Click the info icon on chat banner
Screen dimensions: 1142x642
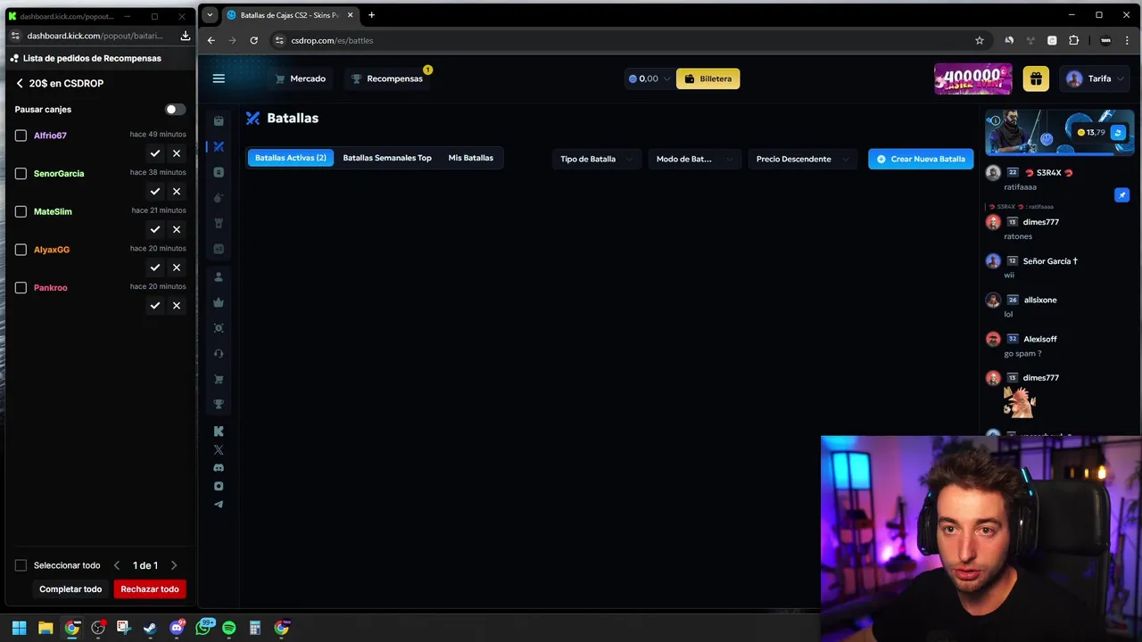[996, 120]
